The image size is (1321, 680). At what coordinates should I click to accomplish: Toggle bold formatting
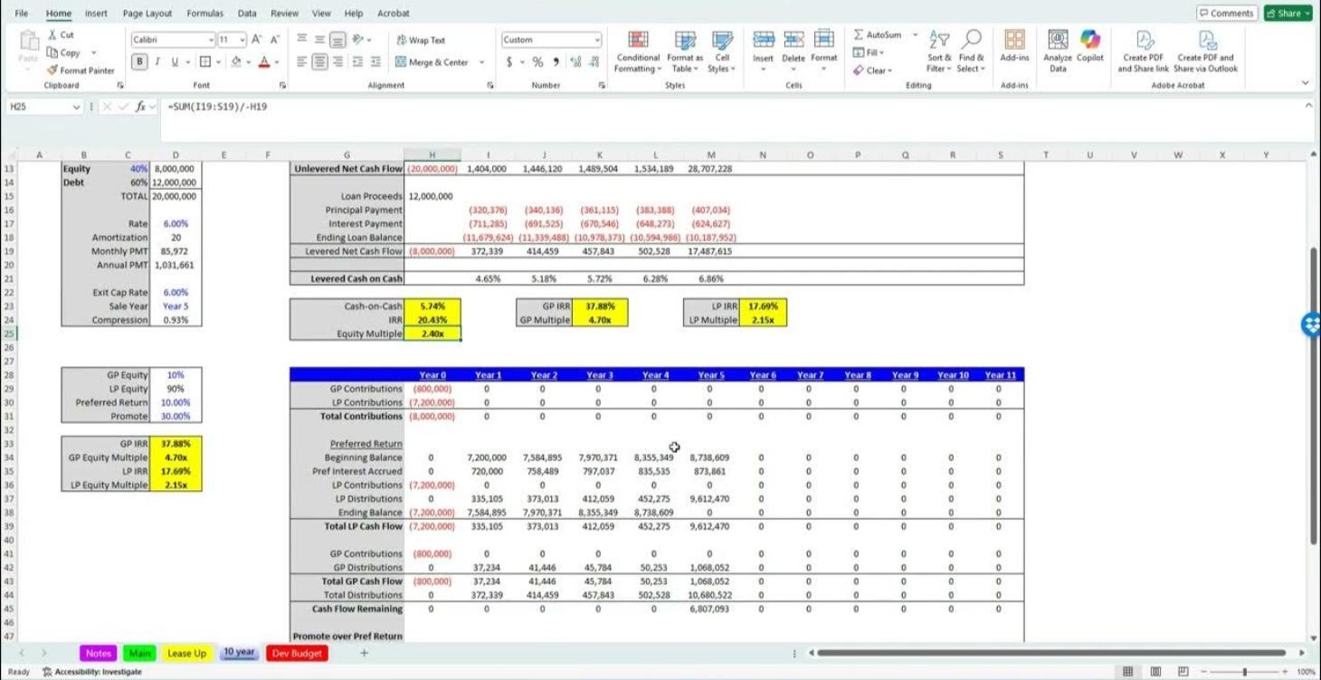139,61
